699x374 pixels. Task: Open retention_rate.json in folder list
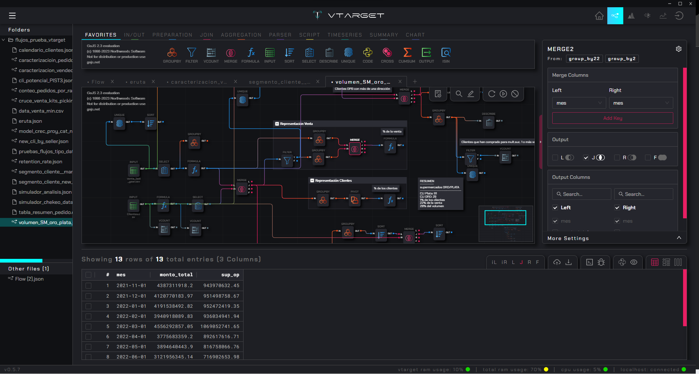click(40, 161)
